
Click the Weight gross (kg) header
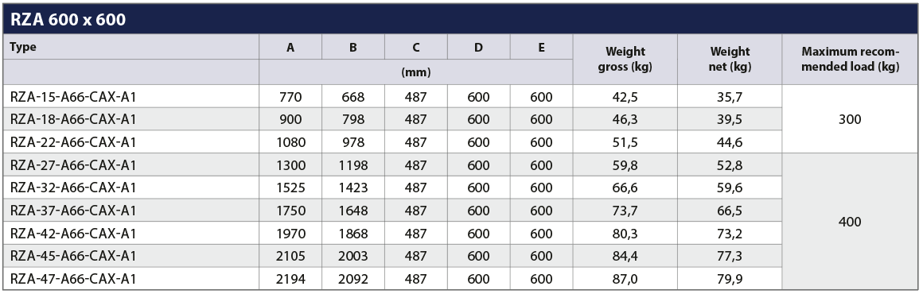coord(625,60)
